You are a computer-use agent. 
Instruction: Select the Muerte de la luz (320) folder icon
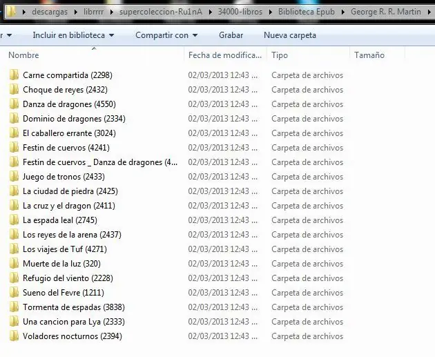coord(14,264)
